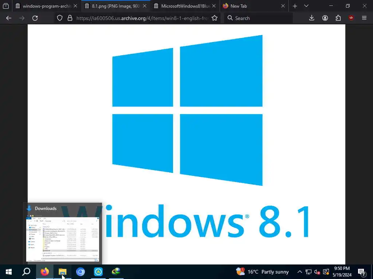Click the Downloads title in the taskbar preview
This screenshot has width=373, height=279.
pyautogui.click(x=46, y=208)
